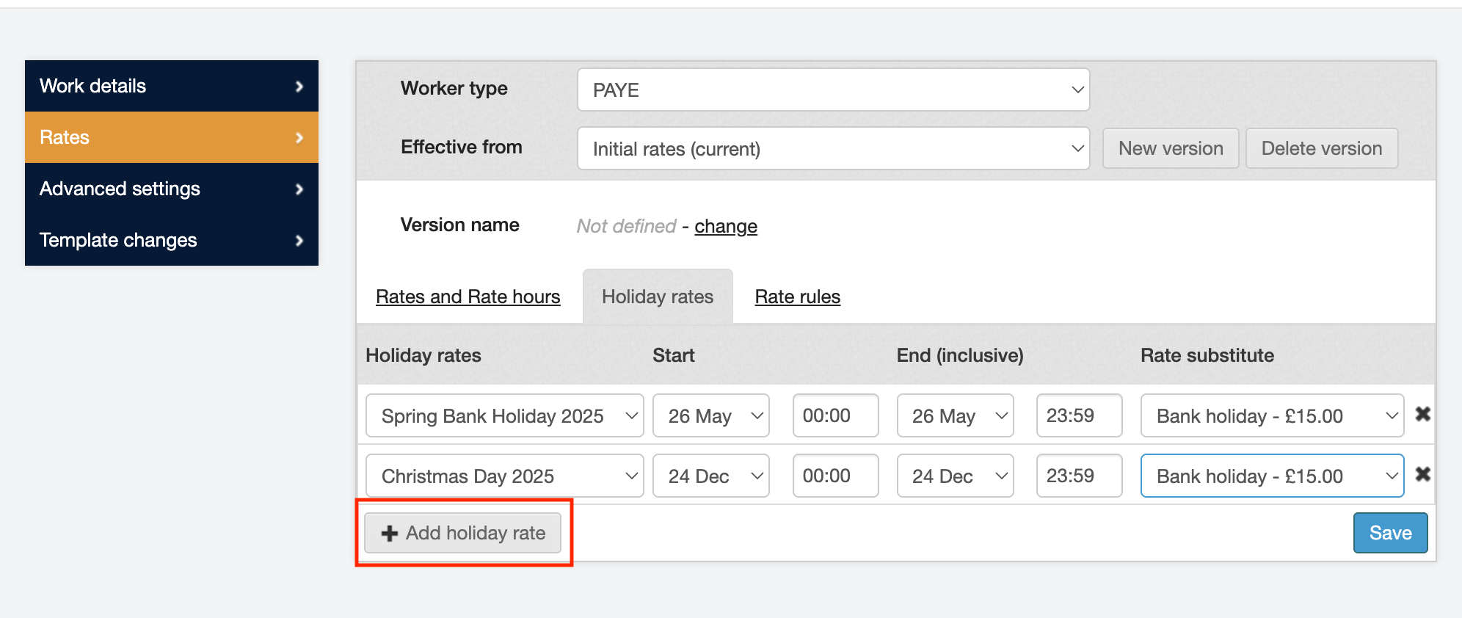Save the holiday rates
1462x618 pixels.
[x=1390, y=533]
